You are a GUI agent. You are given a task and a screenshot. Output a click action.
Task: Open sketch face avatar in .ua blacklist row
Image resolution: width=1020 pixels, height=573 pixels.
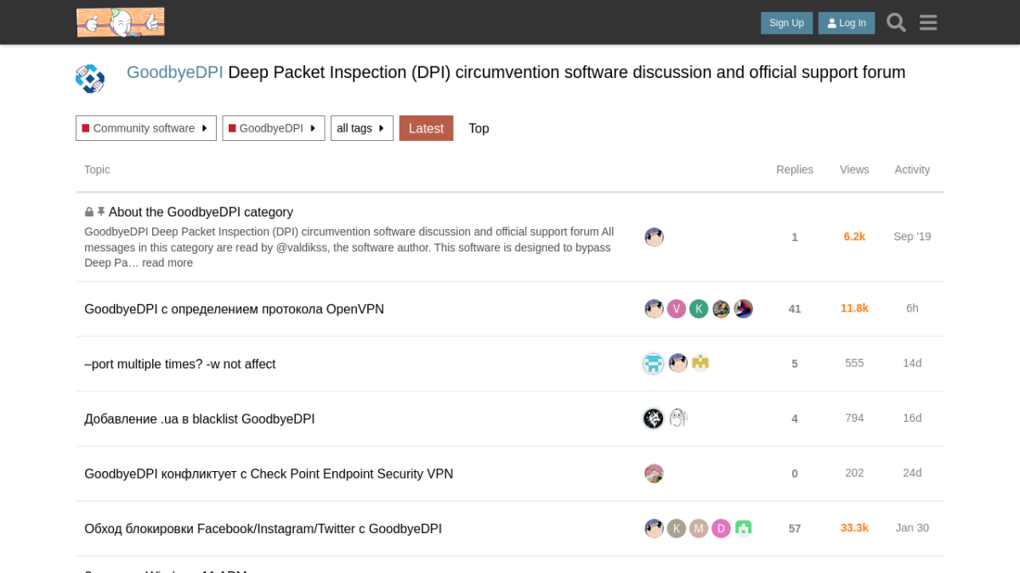[x=677, y=419]
